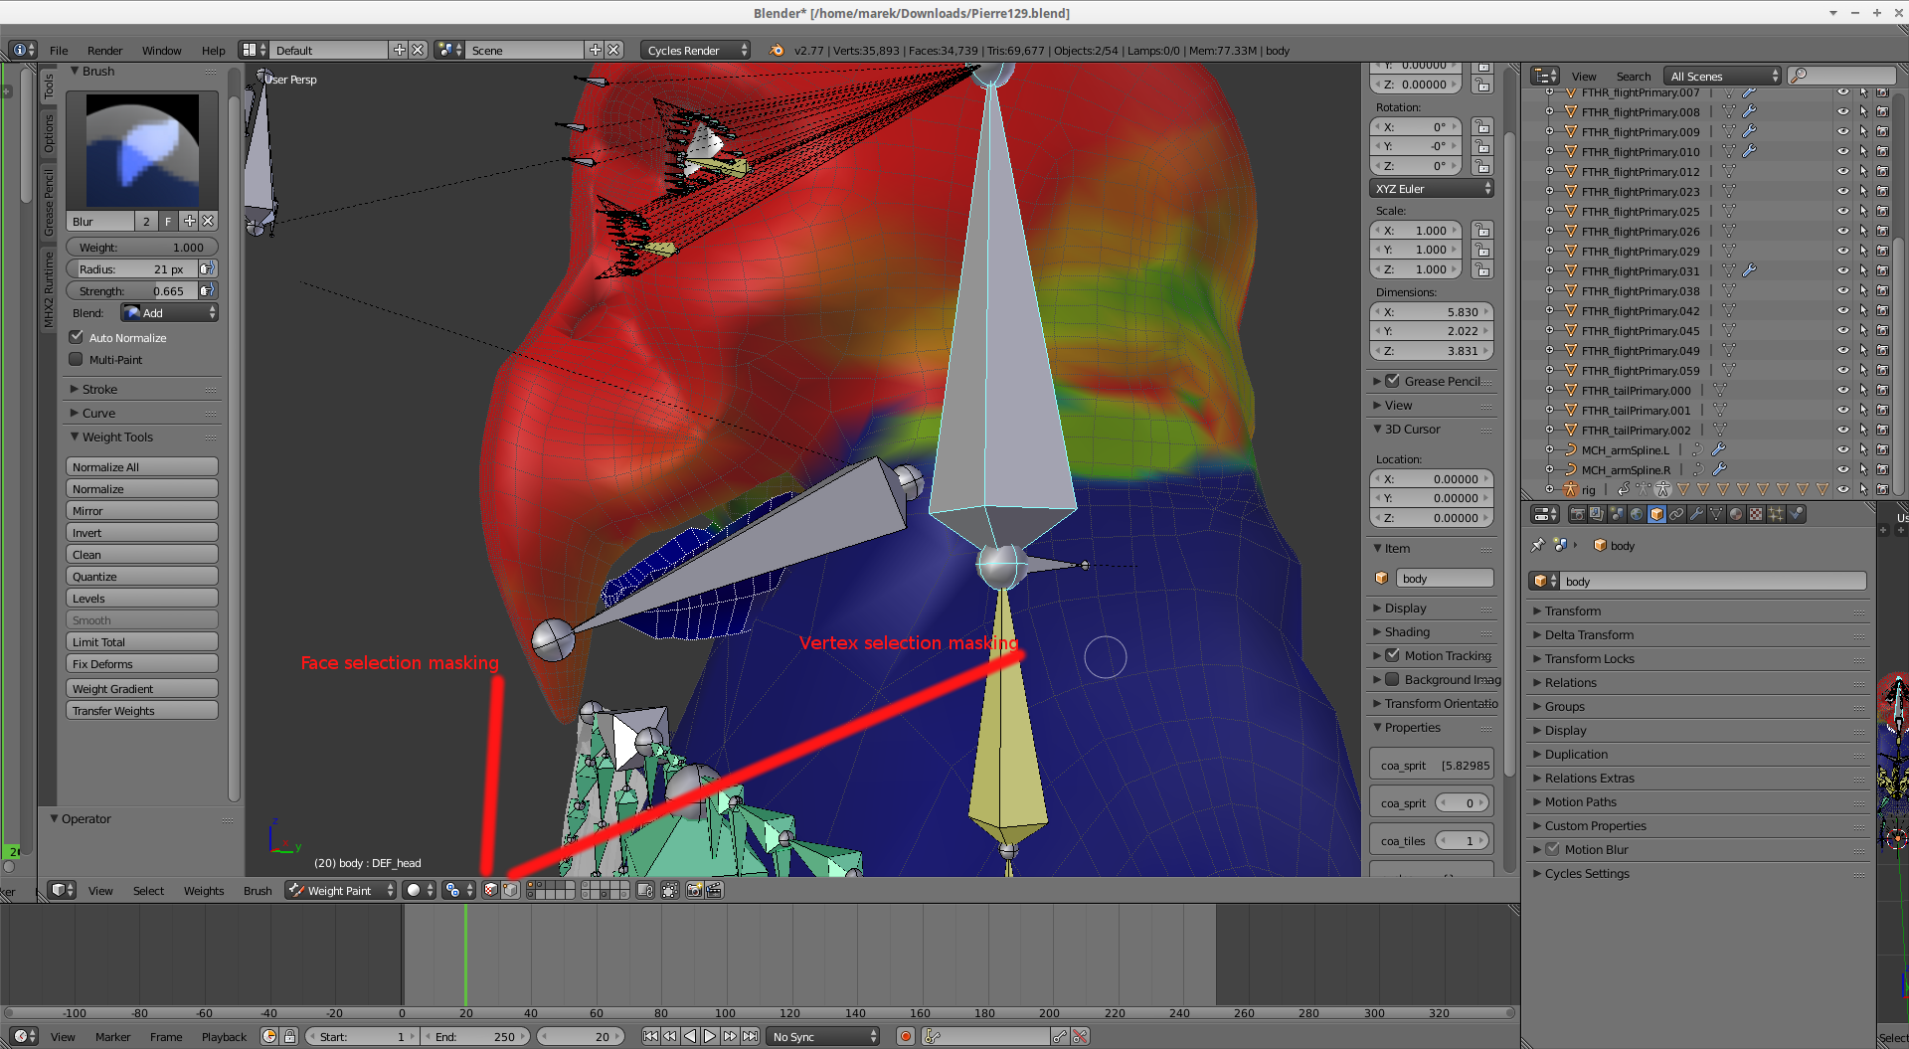This screenshot has height=1049, width=1909.
Task: Toggle the Grease Pencil panel checkbox
Action: click(x=1393, y=381)
